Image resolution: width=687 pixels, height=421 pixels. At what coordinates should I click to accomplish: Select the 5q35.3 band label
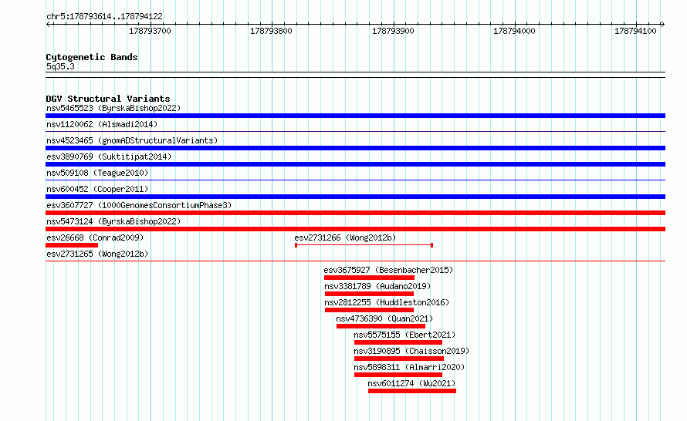(60, 66)
